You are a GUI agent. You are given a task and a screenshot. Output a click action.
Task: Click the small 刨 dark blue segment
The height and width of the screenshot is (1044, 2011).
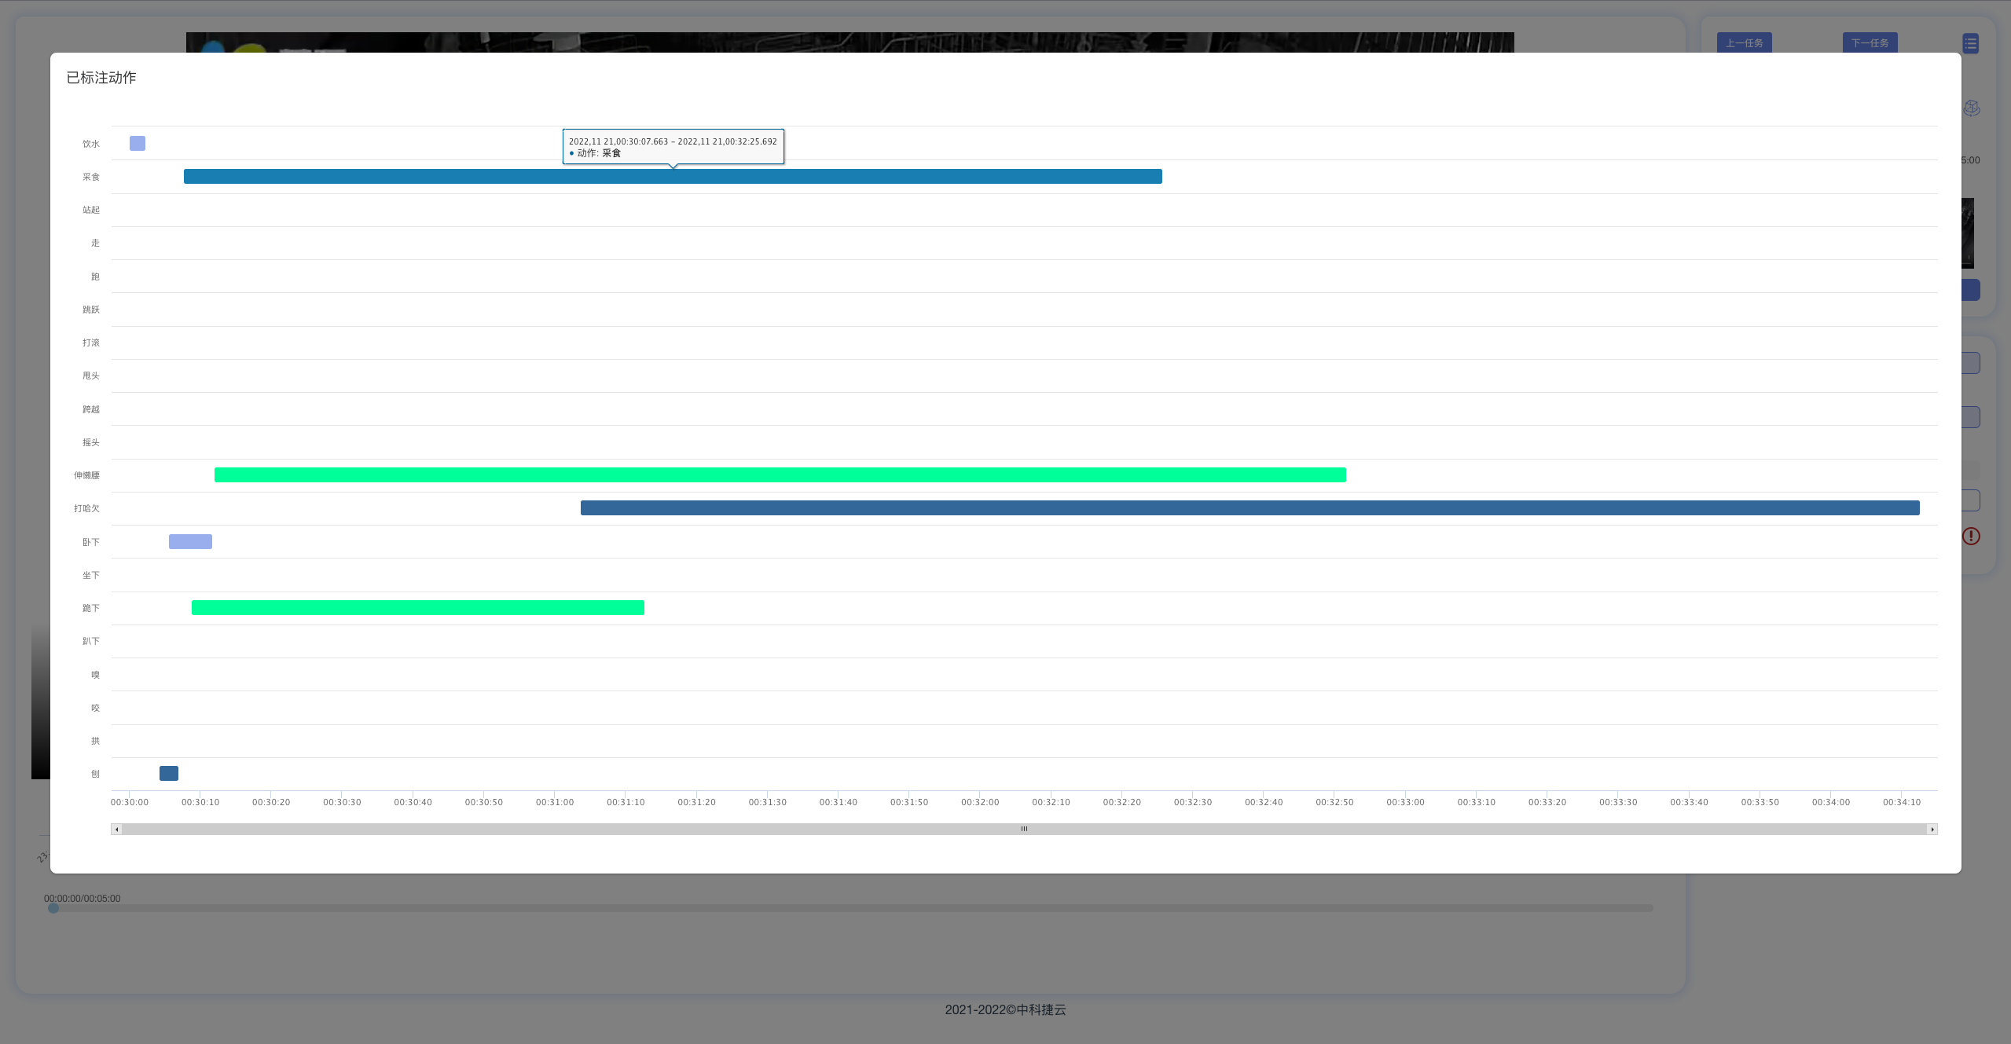169,774
